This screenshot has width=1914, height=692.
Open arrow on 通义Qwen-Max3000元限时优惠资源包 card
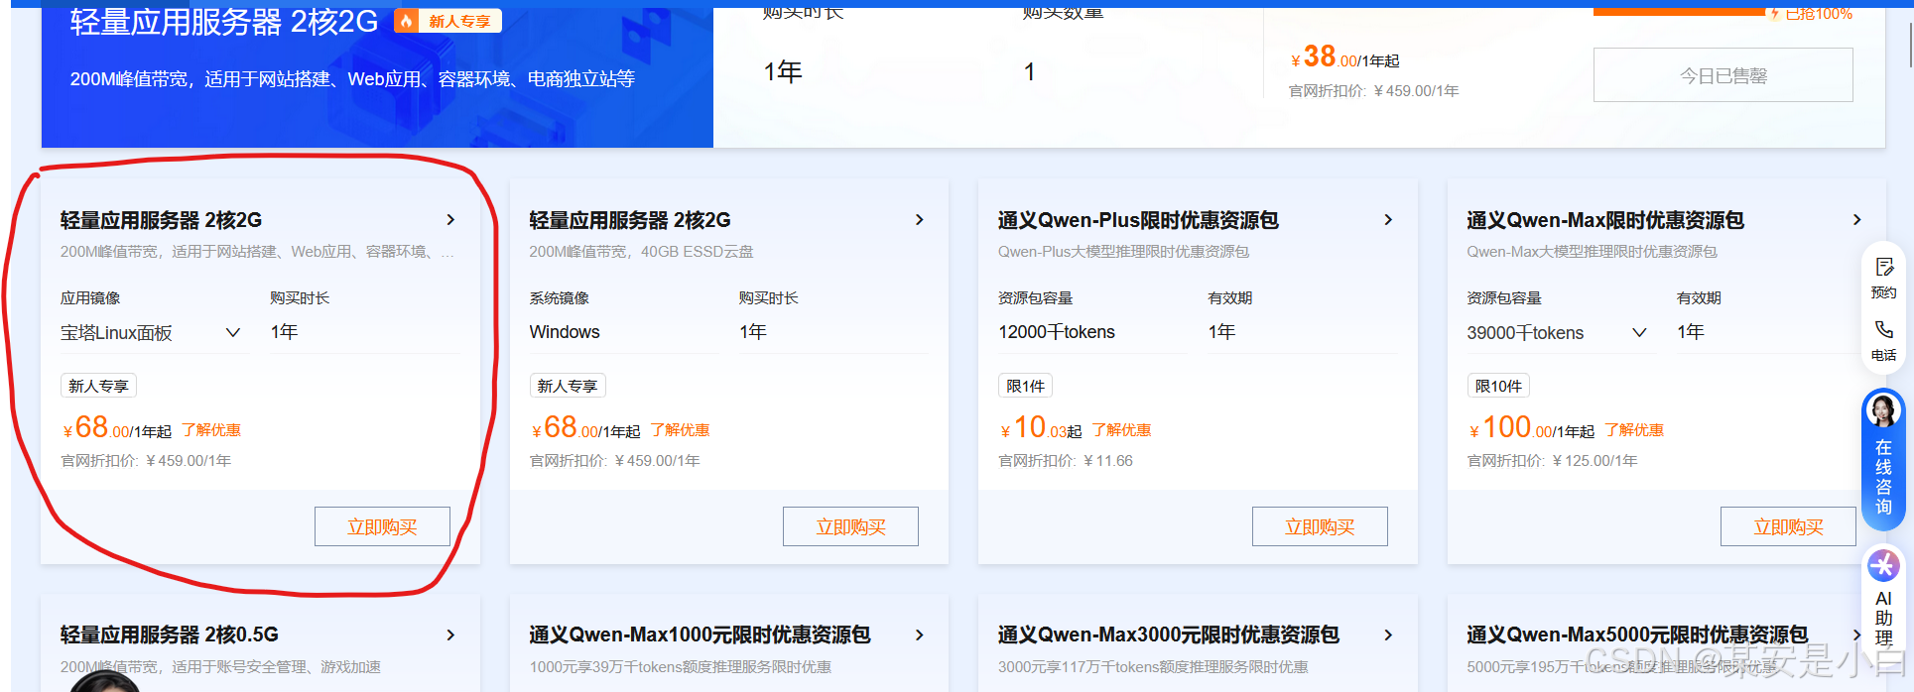point(1388,634)
